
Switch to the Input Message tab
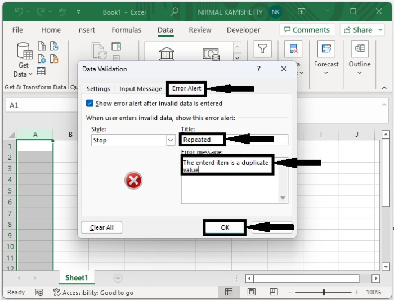pos(141,89)
